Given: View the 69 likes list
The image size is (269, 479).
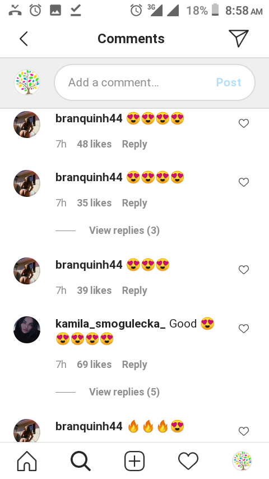Looking at the screenshot, I should [x=94, y=365].
